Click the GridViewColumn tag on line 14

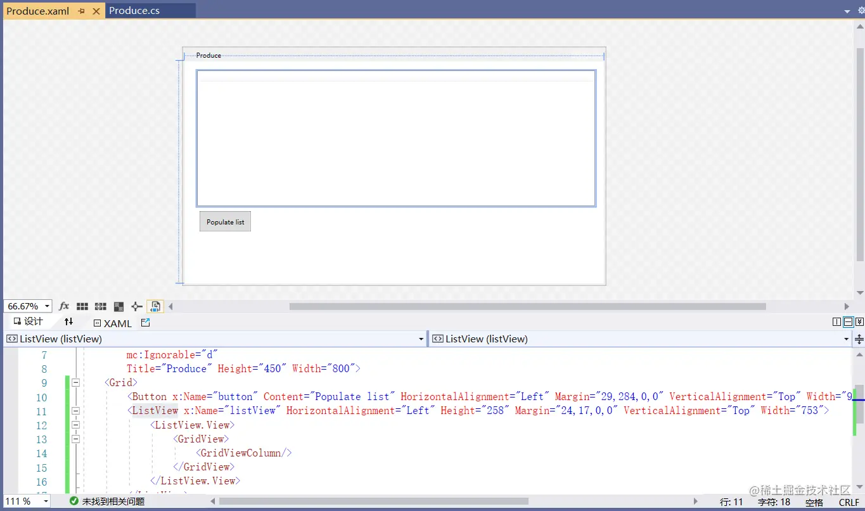[243, 453]
